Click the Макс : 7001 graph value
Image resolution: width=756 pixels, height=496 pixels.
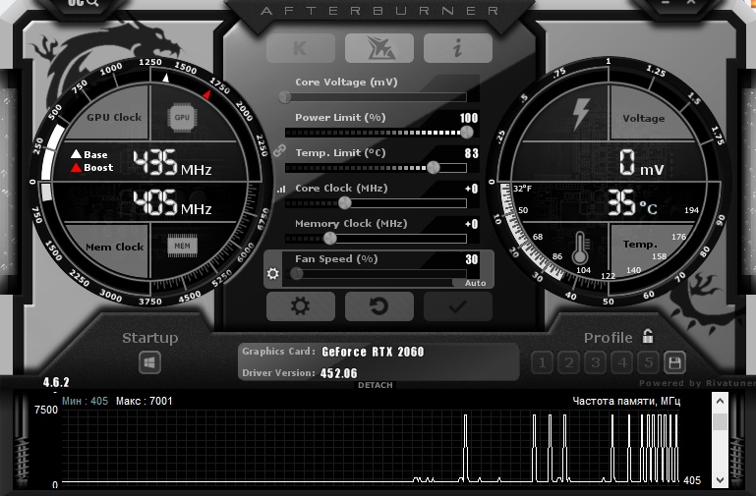(x=144, y=401)
